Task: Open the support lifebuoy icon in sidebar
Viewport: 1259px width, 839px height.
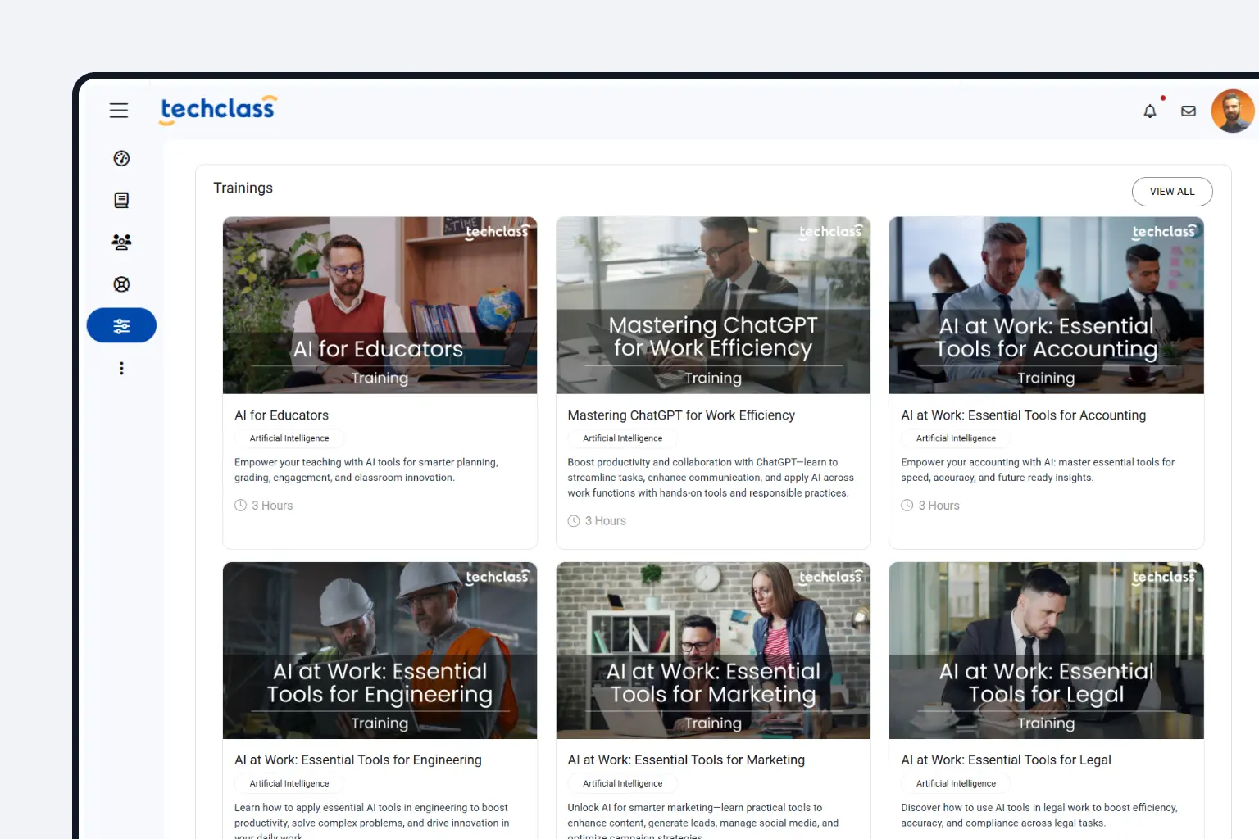Action: pos(121,284)
